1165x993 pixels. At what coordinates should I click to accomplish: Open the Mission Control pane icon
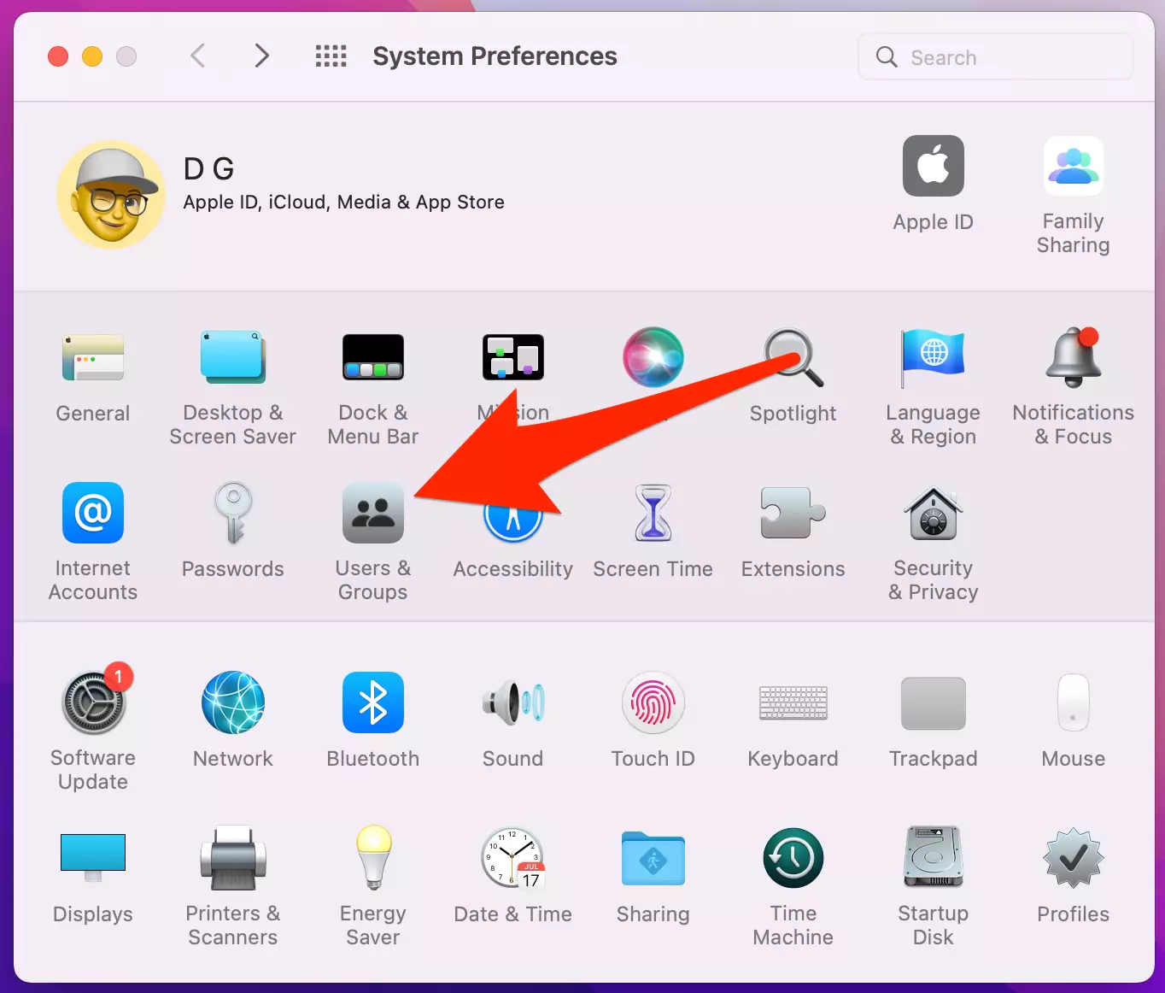pyautogui.click(x=513, y=357)
